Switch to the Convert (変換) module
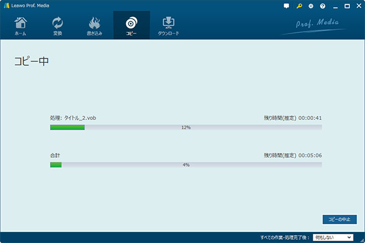 (57, 26)
